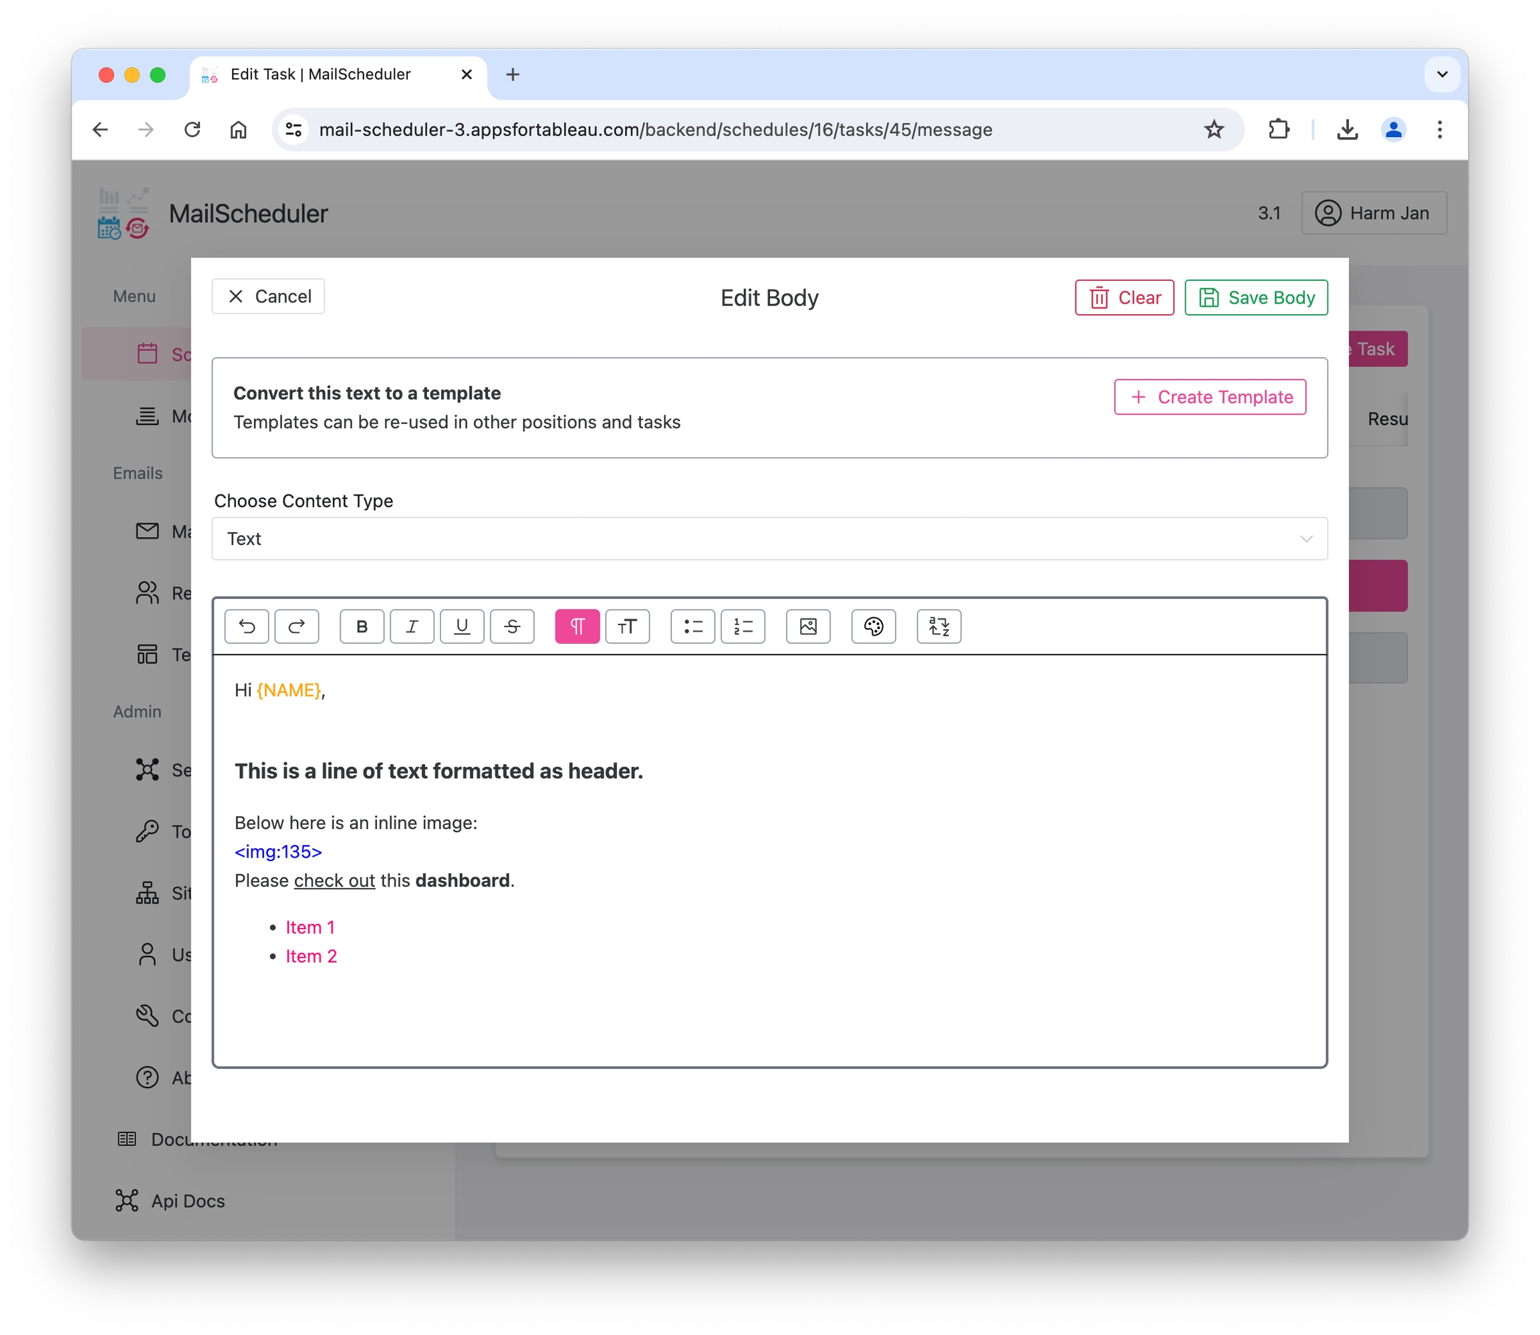Viewport: 1540px width, 1335px height.
Task: Click the undo icon in editor toolbar
Action: pyautogui.click(x=247, y=626)
